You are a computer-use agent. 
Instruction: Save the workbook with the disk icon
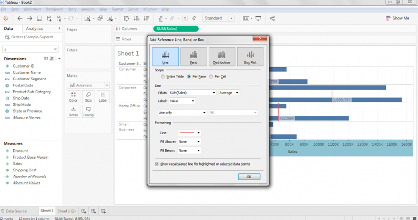[39, 18]
